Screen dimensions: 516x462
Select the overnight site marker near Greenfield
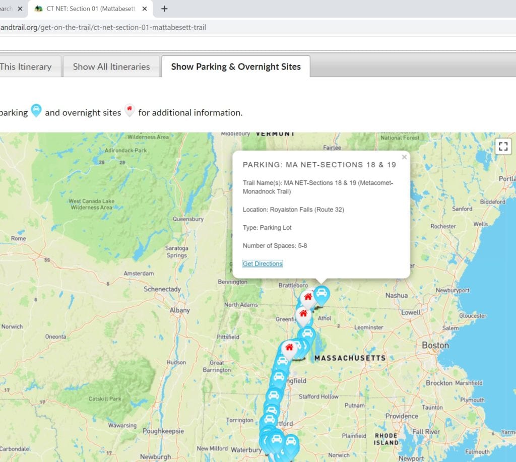pos(302,314)
